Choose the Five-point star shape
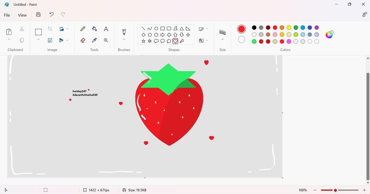Image resolution: width=370 pixels, height=194 pixels. click(x=143, y=41)
